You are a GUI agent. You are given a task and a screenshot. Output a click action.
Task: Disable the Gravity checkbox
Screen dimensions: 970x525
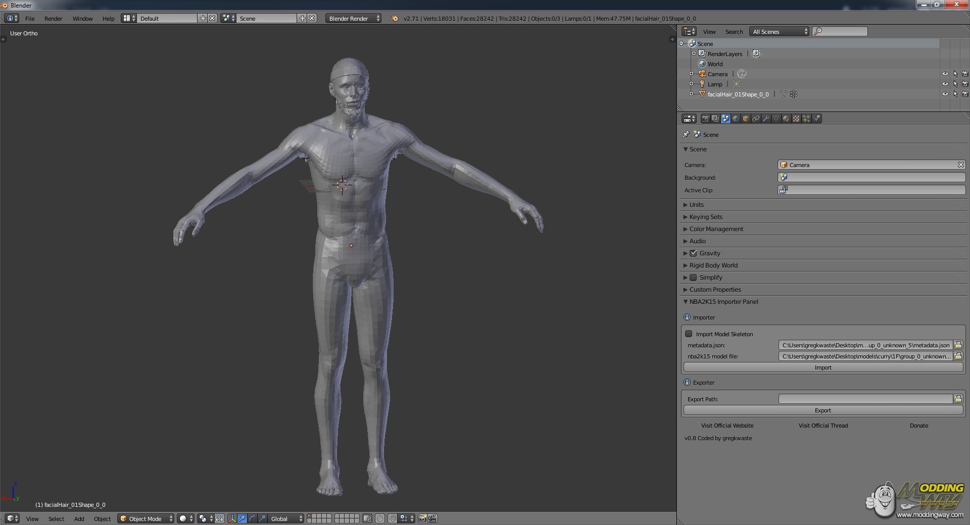(693, 253)
